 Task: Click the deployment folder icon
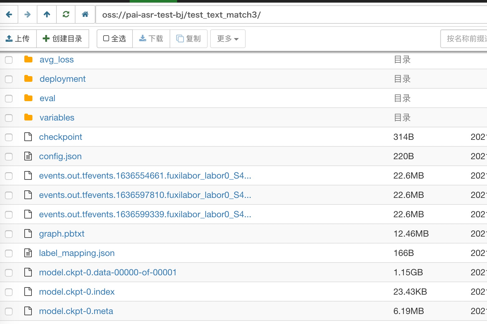28,79
